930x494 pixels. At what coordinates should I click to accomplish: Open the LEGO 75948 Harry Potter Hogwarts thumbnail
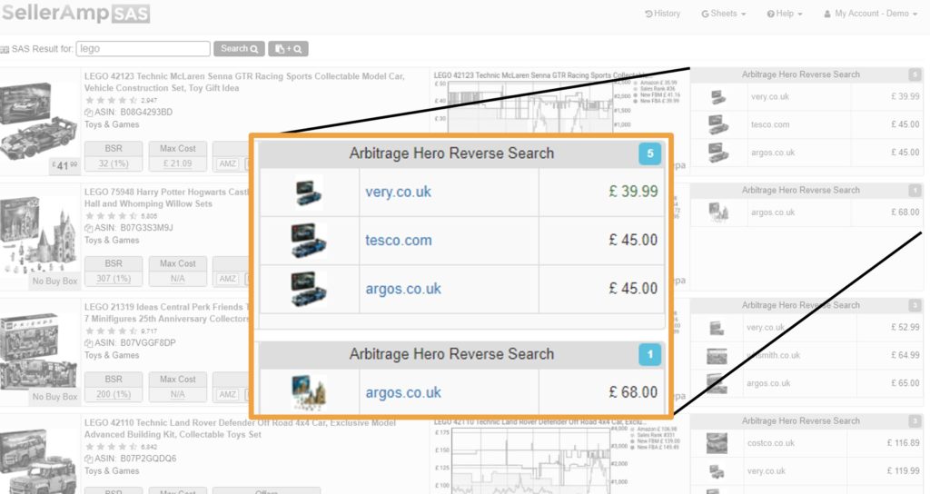39,236
